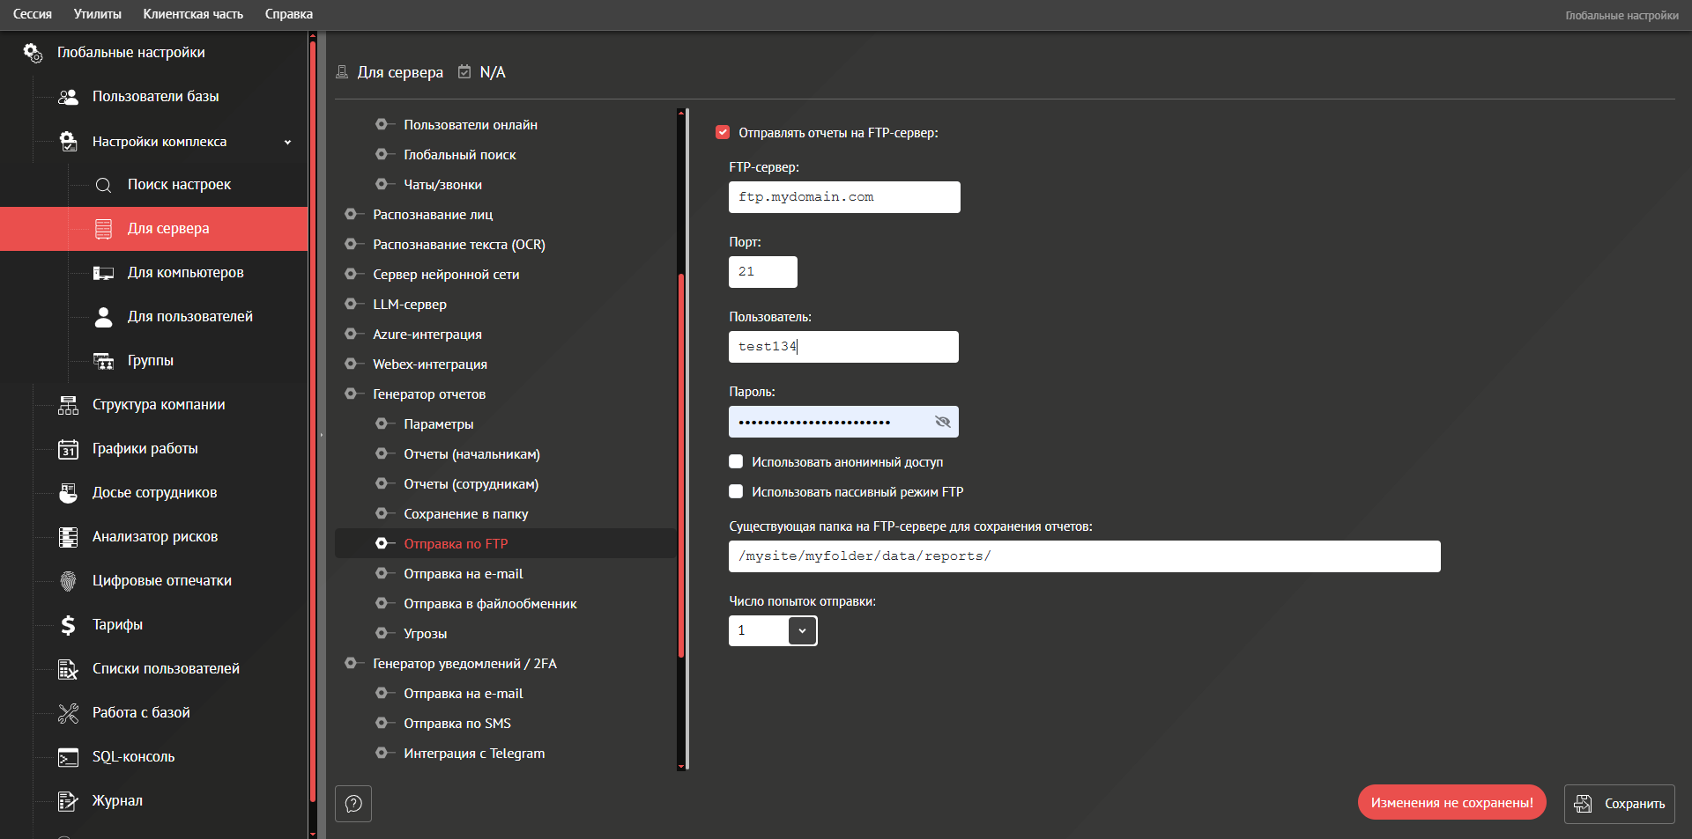Open the Число попыток отправки dropdown
Image resolution: width=1692 pixels, height=839 pixels.
pos(802,630)
